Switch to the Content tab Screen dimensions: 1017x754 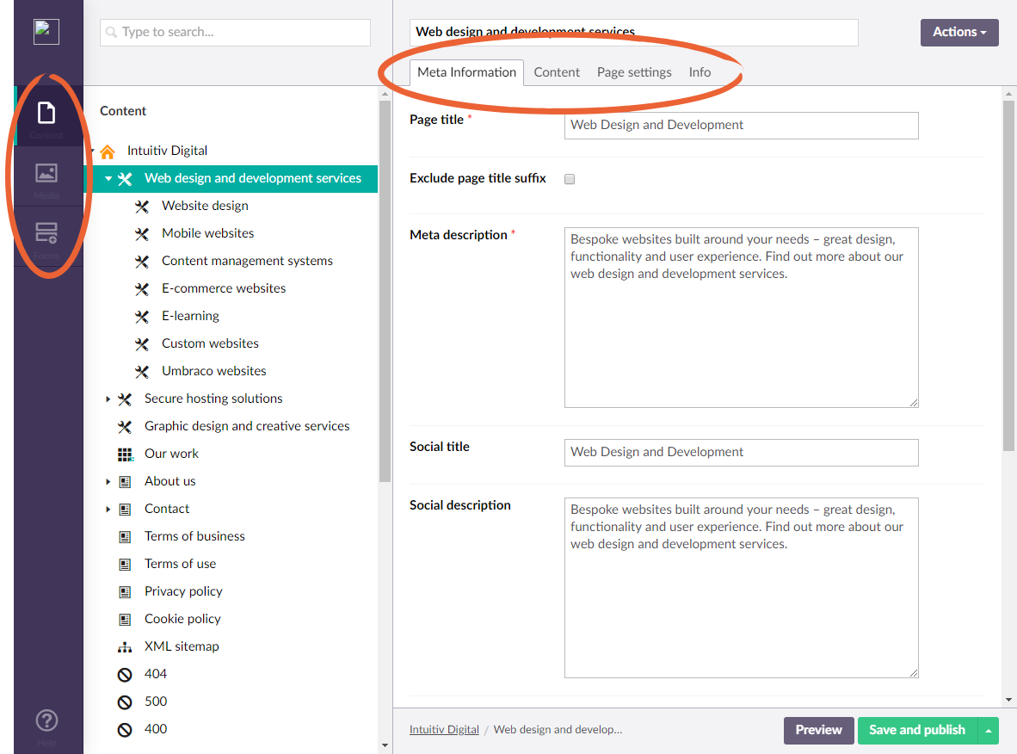pyautogui.click(x=556, y=72)
